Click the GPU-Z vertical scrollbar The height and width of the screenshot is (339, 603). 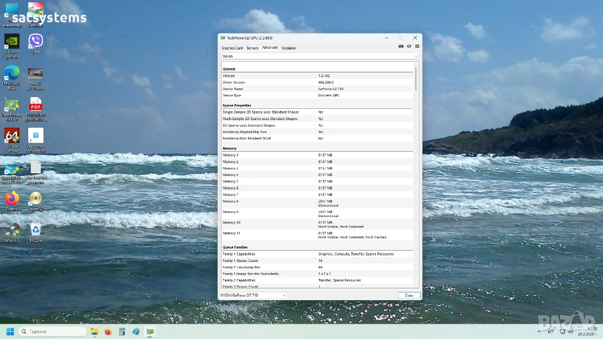click(x=416, y=79)
